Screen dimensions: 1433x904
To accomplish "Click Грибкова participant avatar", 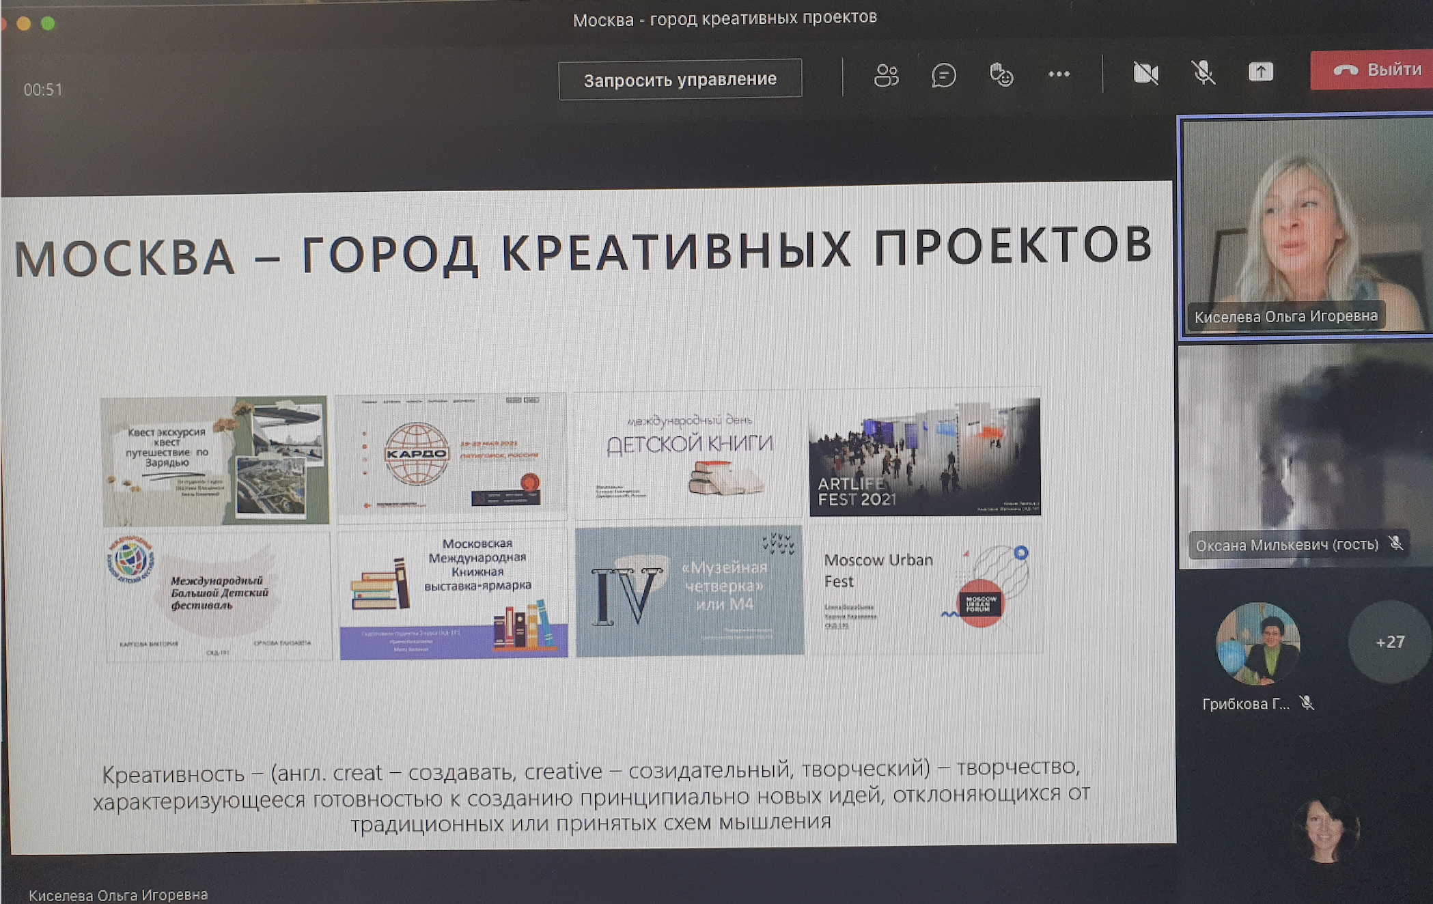I will [x=1258, y=643].
